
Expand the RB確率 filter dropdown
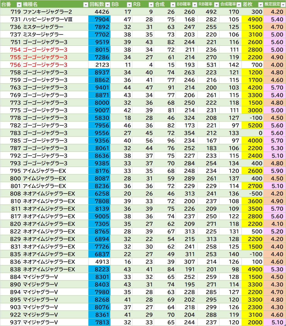coord(216,5)
